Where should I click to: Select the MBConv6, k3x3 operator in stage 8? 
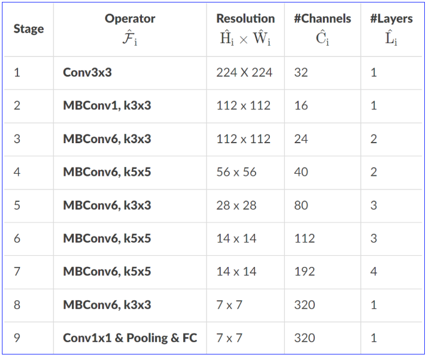(x=107, y=305)
